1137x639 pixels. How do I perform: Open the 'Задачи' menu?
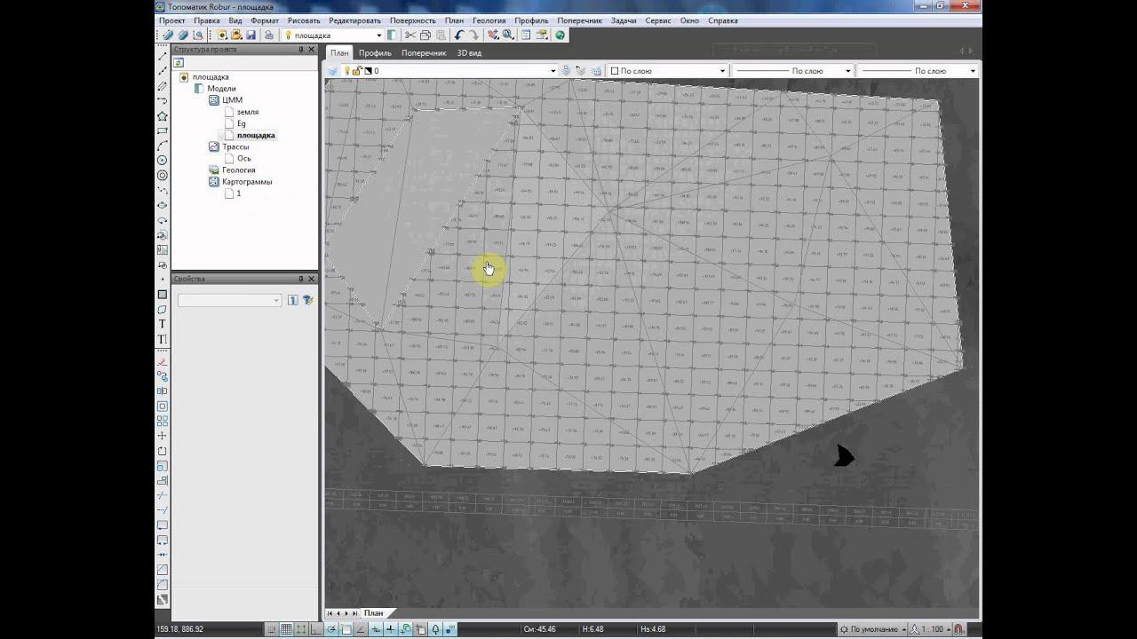click(x=624, y=20)
